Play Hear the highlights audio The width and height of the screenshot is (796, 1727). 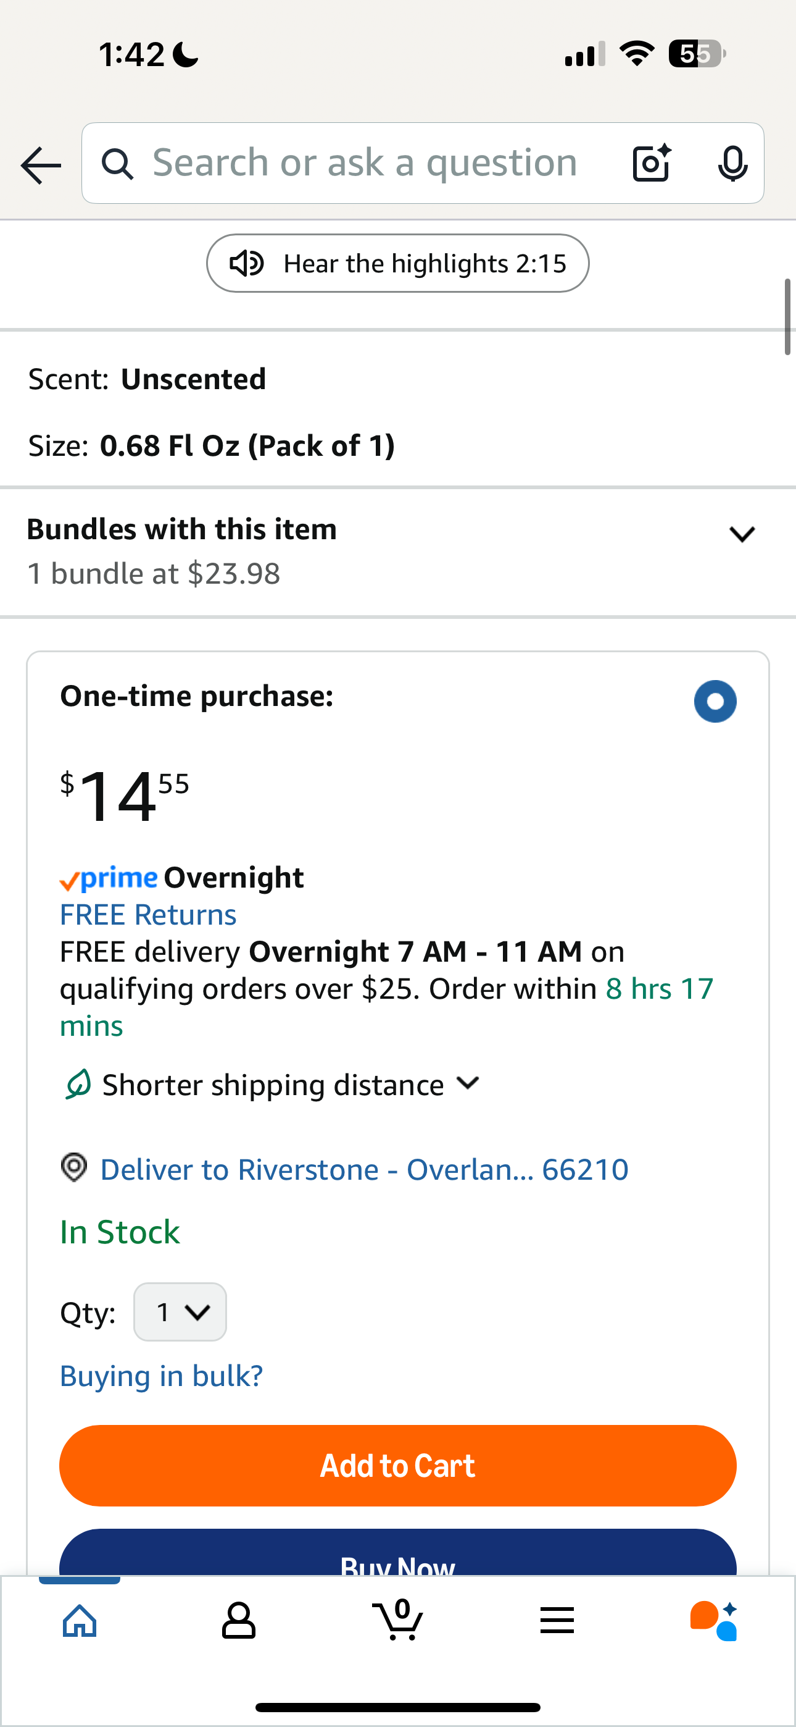click(398, 264)
